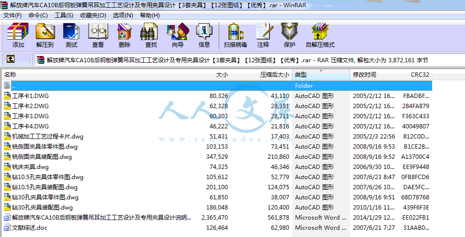This screenshot has height=237, width=465.
Task: Click the 查看 (View) toolbar icon
Action: (x=98, y=31)
